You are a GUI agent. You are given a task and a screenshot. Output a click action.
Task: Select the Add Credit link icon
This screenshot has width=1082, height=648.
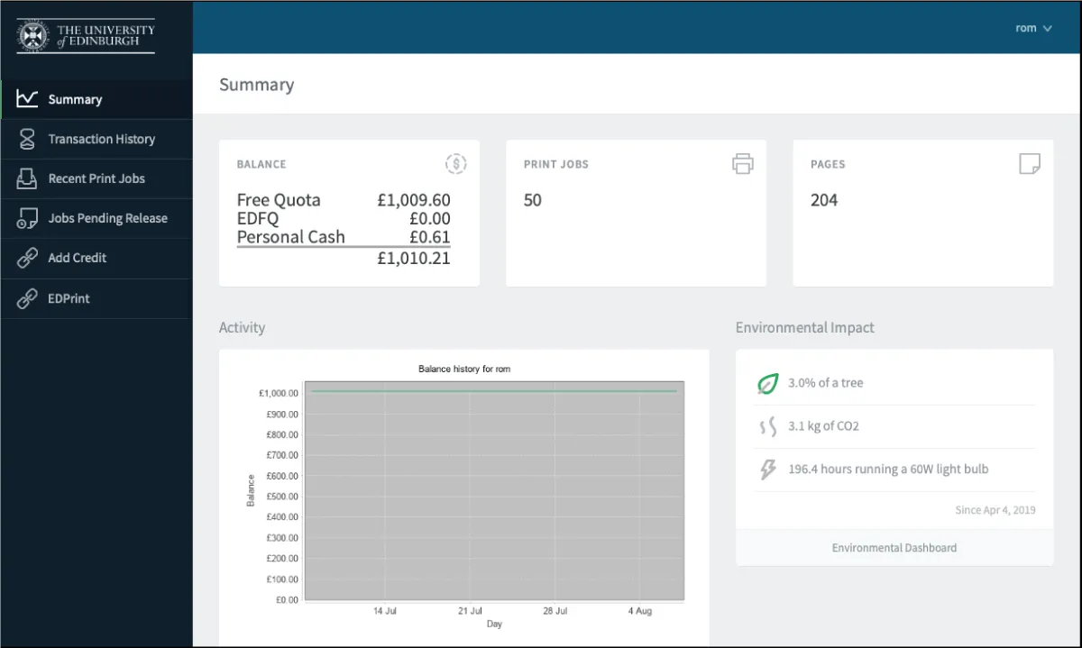click(x=28, y=258)
